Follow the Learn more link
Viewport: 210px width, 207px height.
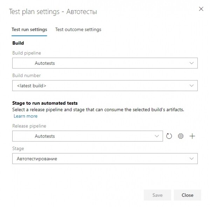pyautogui.click(x=26, y=116)
